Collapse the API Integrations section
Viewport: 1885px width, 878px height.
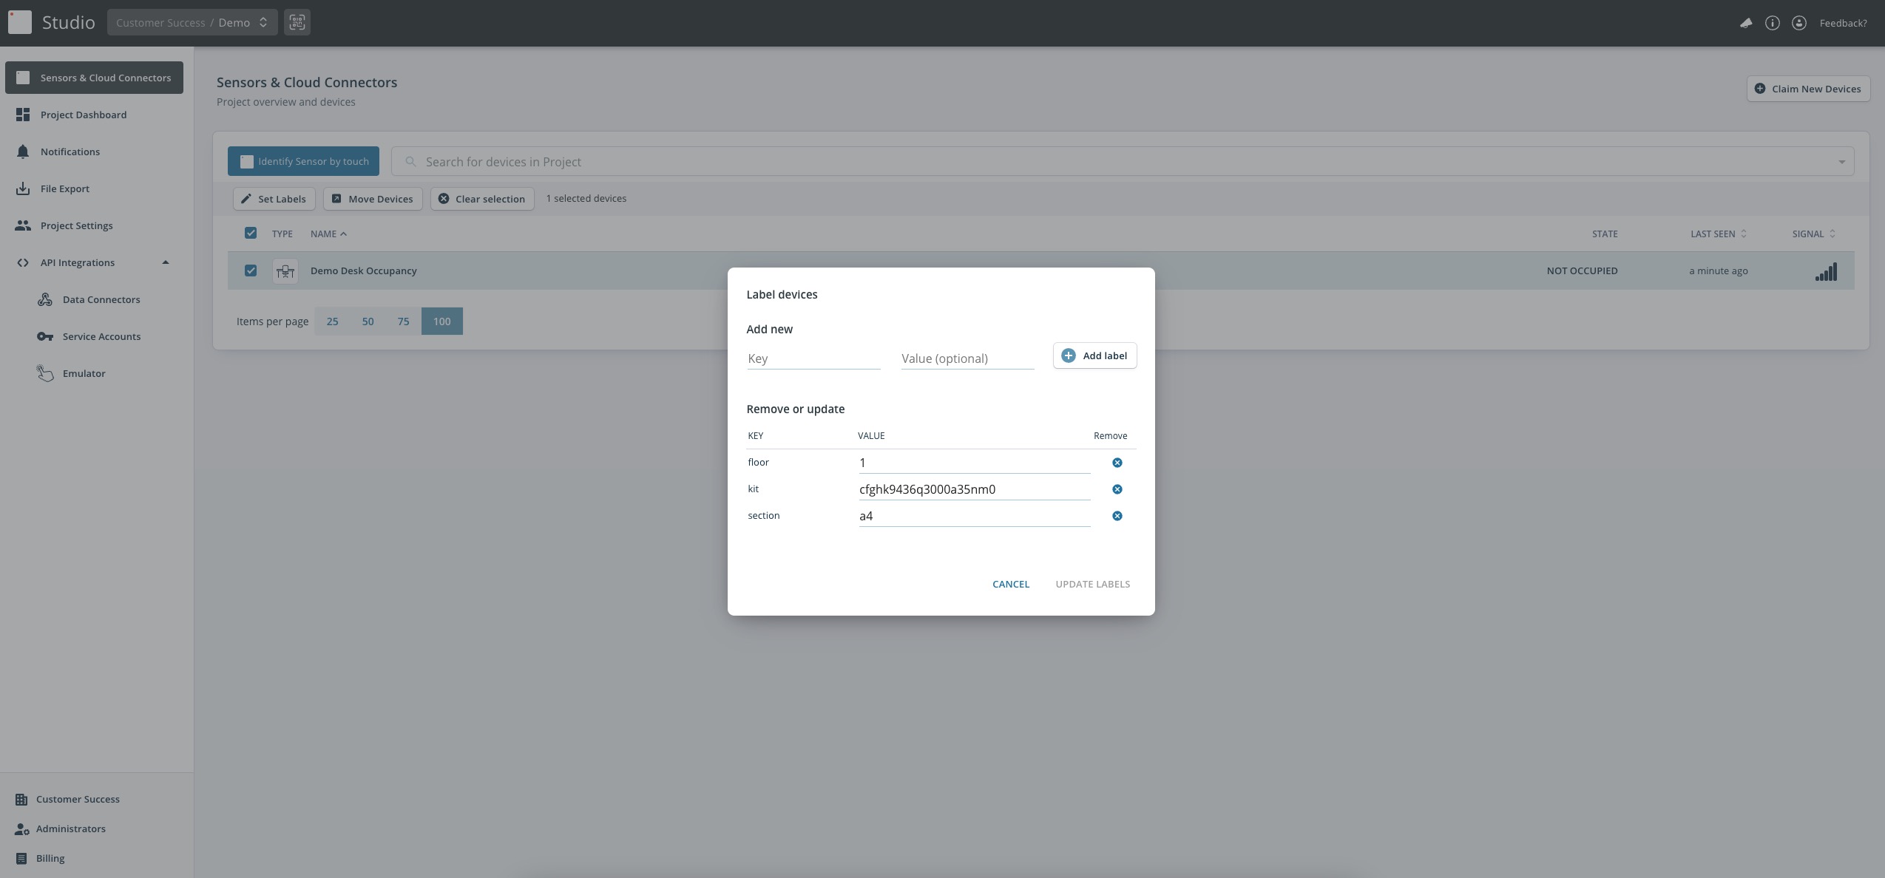165,262
